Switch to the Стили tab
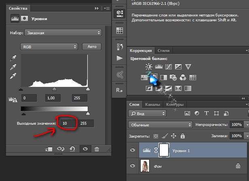249x181 pixels. point(164,51)
